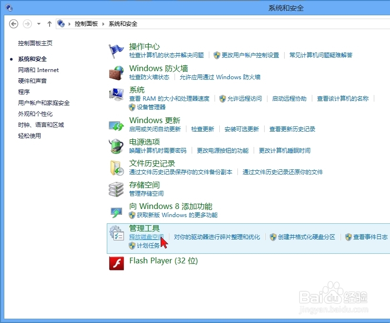
Task: Click the File History folder icon
Action: coord(117,168)
